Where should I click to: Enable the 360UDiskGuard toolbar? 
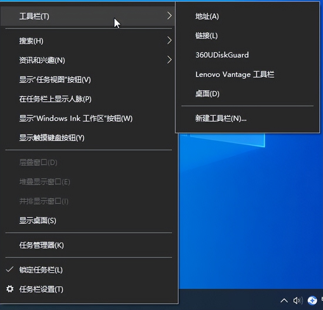click(222, 55)
